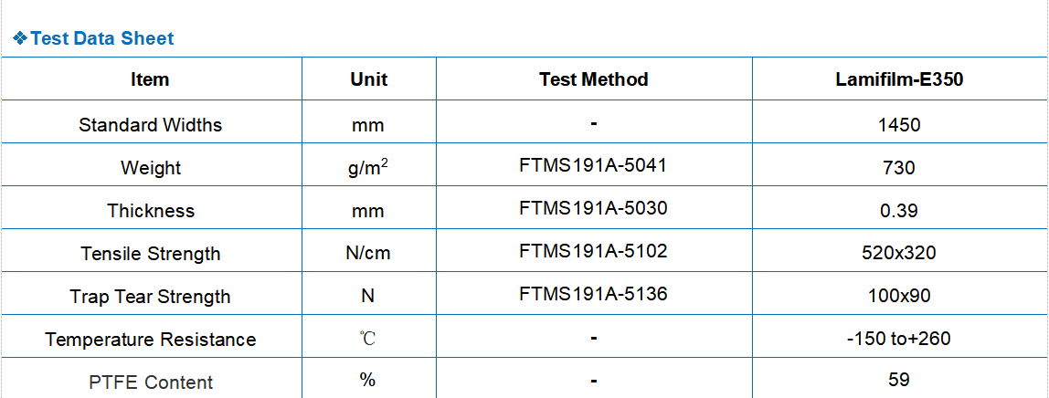The image size is (1049, 398).
Task: Select the Weight row label
Action: [150, 168]
